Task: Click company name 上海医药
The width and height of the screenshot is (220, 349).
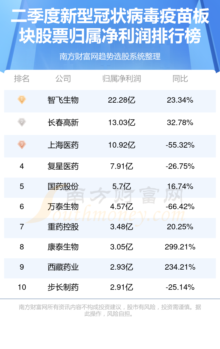Action: click(63, 145)
